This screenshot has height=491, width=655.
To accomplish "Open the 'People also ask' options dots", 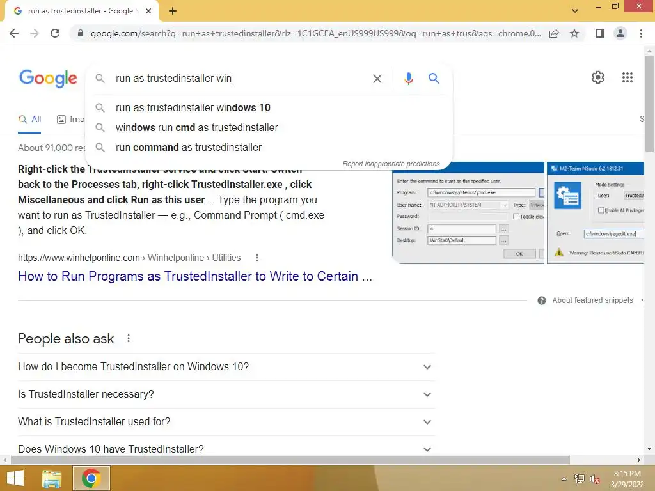I will click(x=128, y=339).
